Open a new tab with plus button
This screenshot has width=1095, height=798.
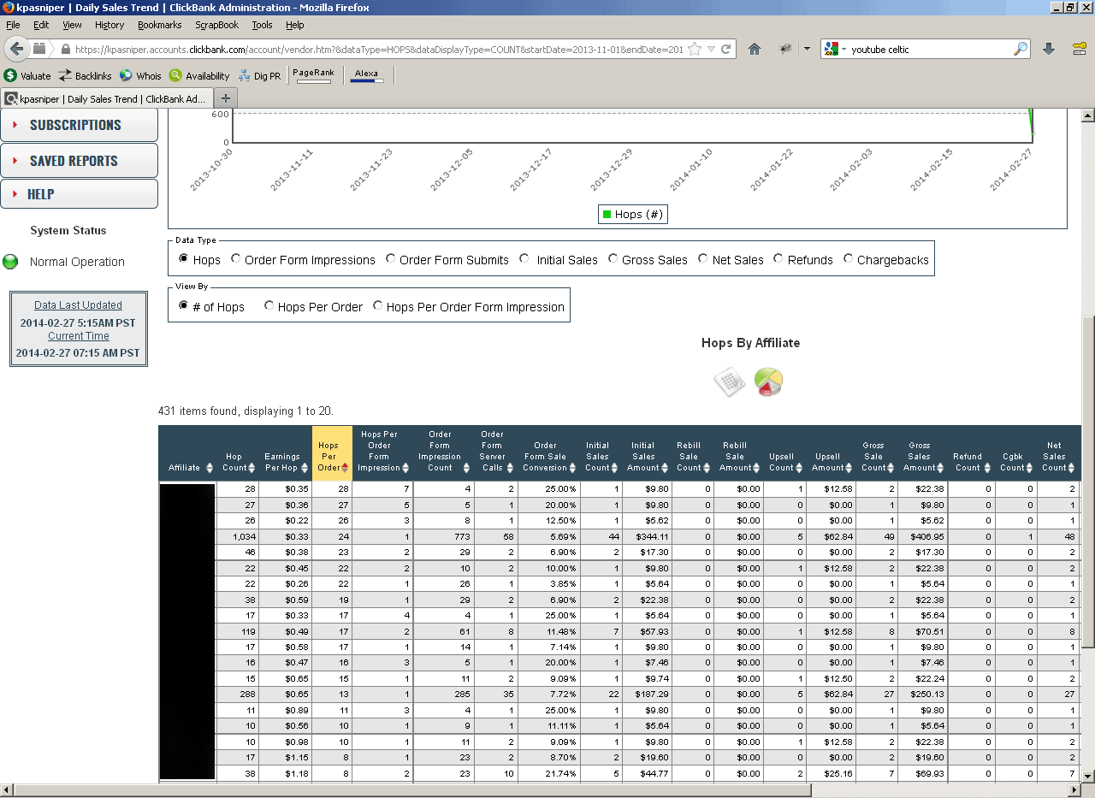pos(226,98)
